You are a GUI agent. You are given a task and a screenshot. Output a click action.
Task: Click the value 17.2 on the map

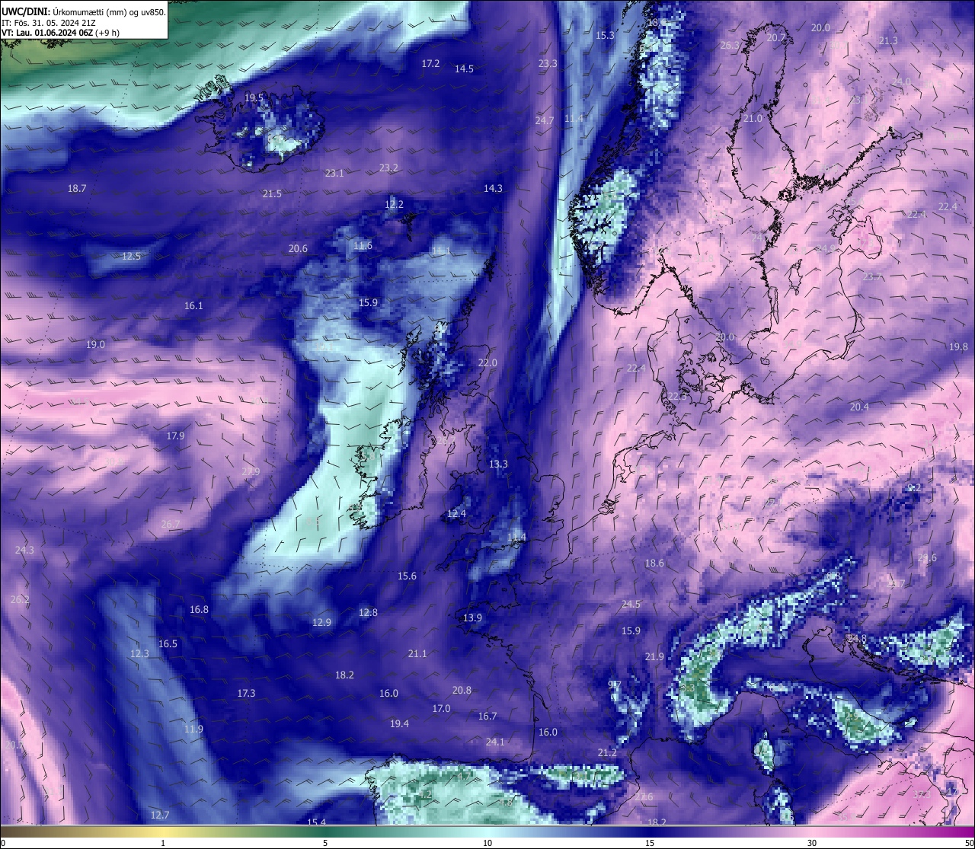[x=430, y=64]
